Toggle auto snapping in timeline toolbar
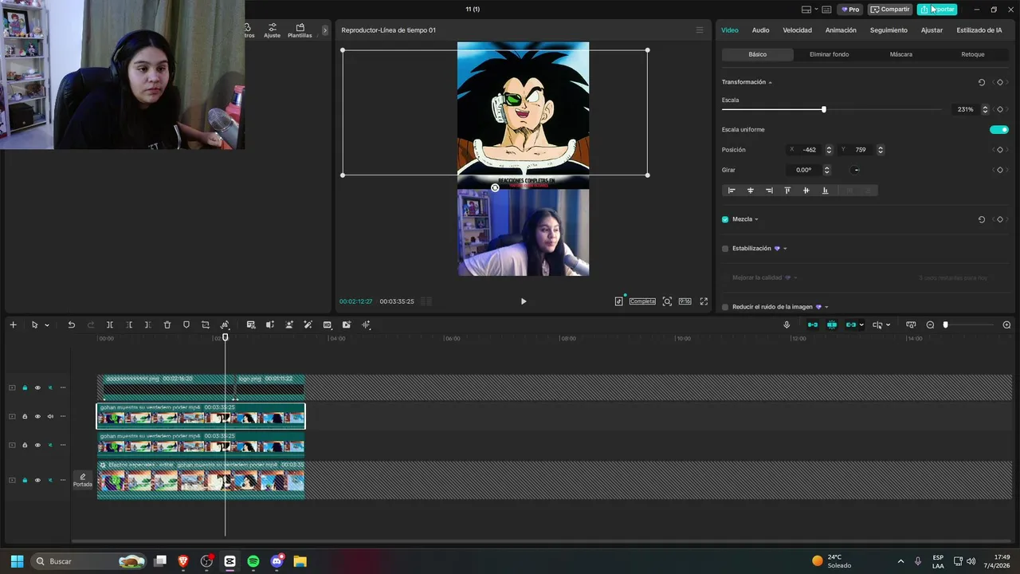 [832, 324]
